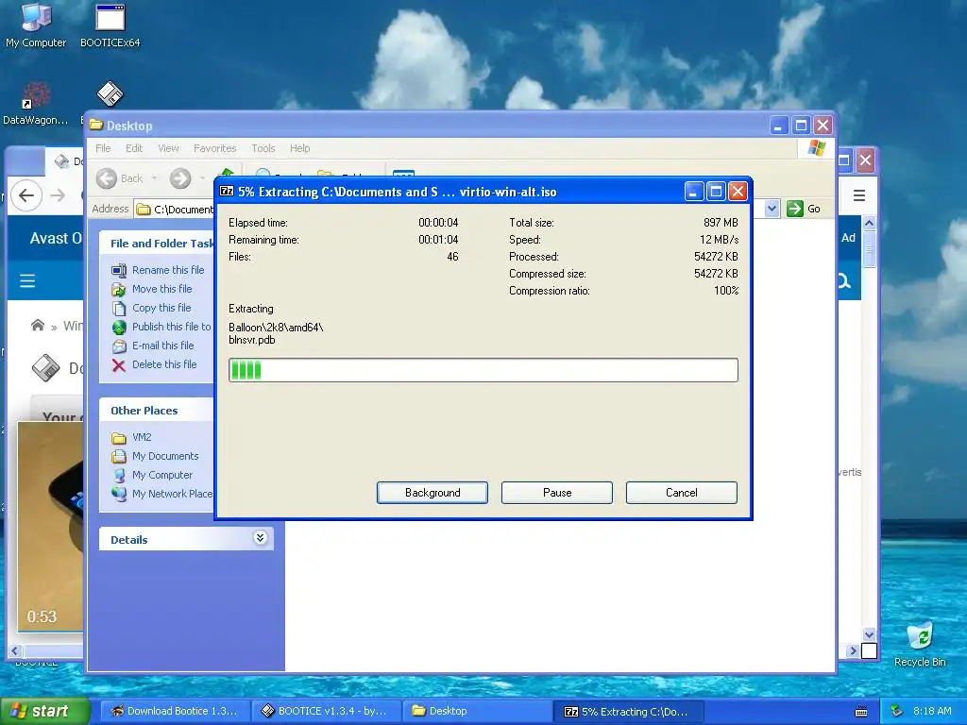
Task: Switch to BOOTICE v1.3.4 taskbar item
Action: coord(326,711)
